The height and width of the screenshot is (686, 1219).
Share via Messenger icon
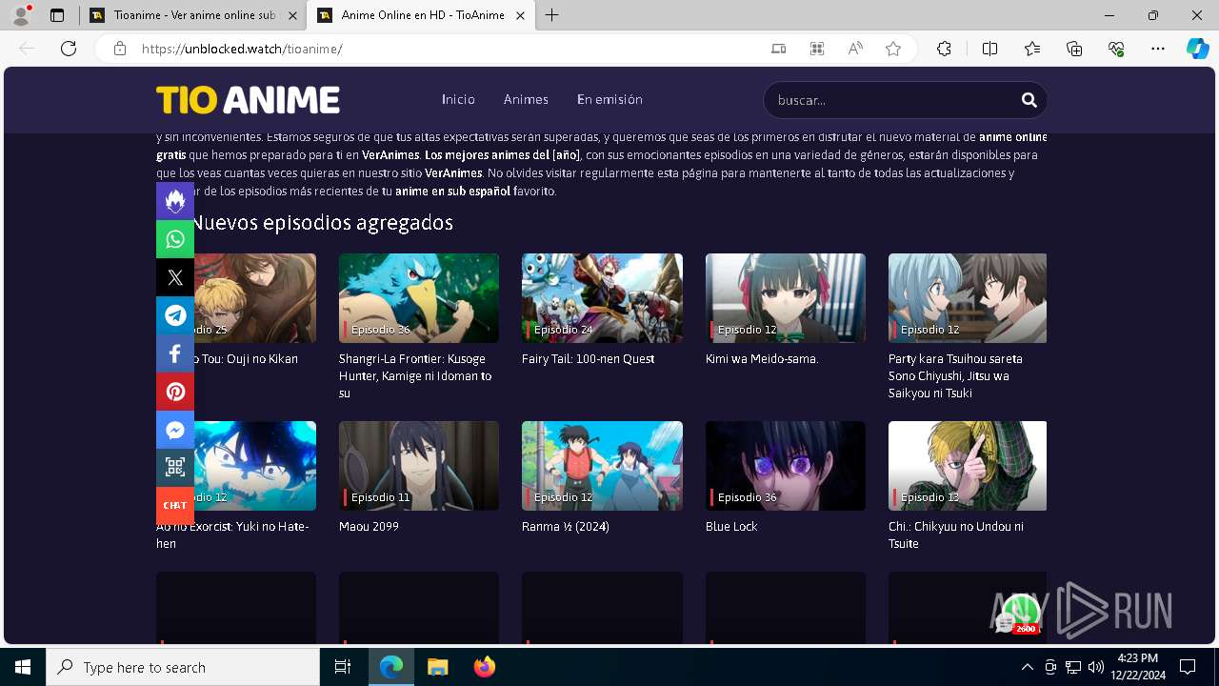point(175,430)
